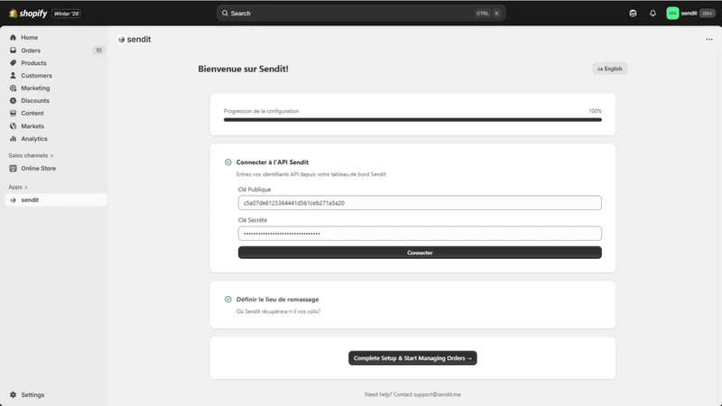722x406 pixels.
Task: Open the Sidekick assistant icon
Action: point(633,14)
